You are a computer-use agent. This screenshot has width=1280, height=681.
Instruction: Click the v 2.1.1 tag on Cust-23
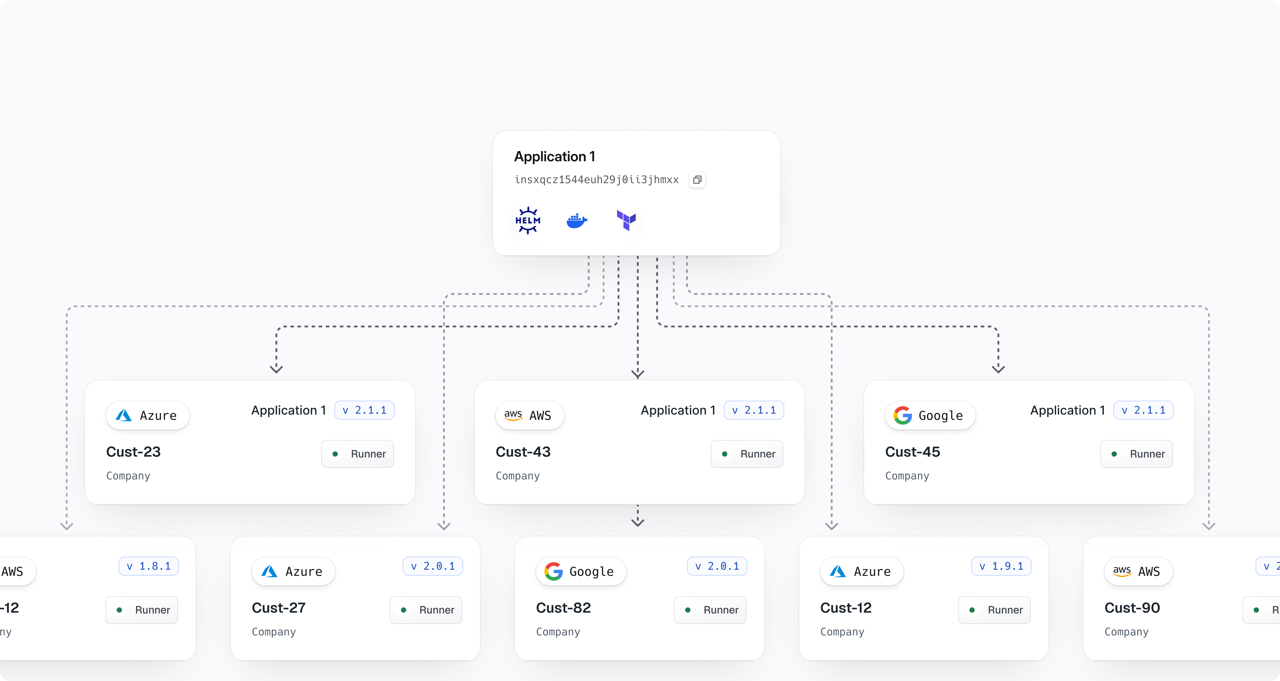[364, 410]
